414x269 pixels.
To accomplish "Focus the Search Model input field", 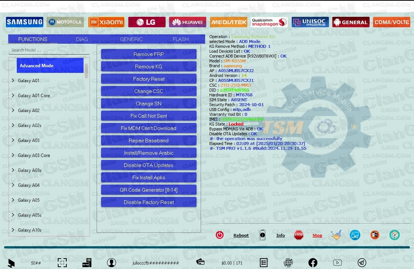I will coord(49,50).
